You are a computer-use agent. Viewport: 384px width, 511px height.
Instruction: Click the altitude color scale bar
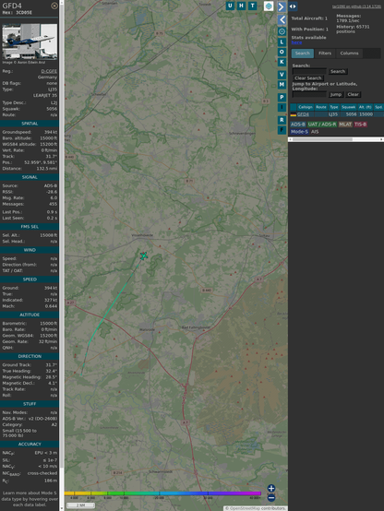162,493
